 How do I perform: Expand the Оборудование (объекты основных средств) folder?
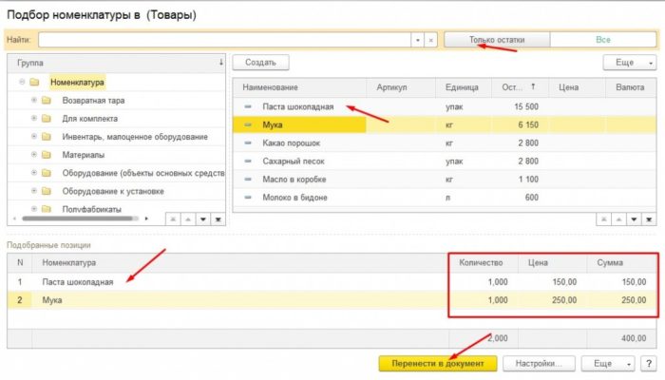click(34, 173)
